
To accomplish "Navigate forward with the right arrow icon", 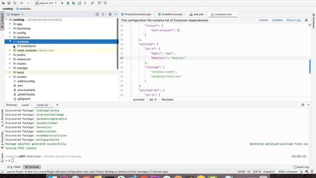I will pyautogui.click(x=28, y=3).
